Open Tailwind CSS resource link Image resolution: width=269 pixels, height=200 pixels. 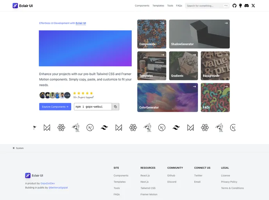point(148,188)
